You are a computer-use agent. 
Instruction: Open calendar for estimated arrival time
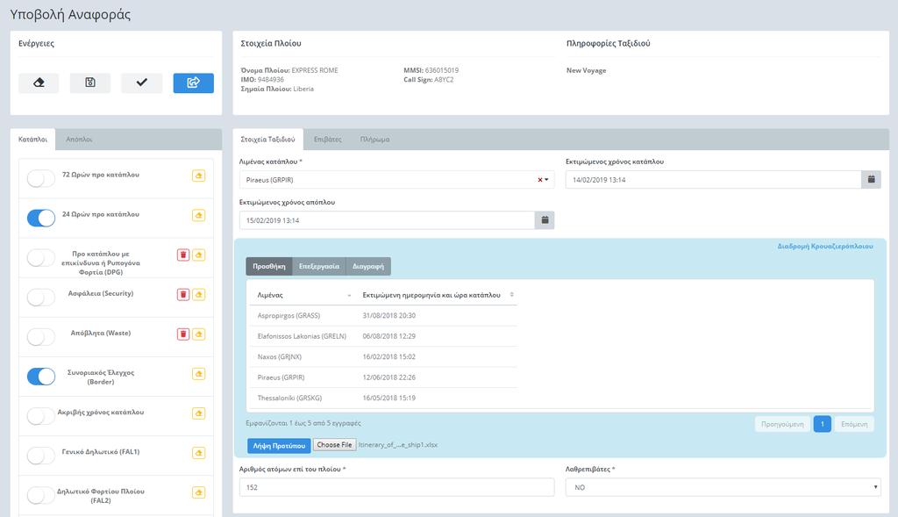pyautogui.click(x=871, y=179)
